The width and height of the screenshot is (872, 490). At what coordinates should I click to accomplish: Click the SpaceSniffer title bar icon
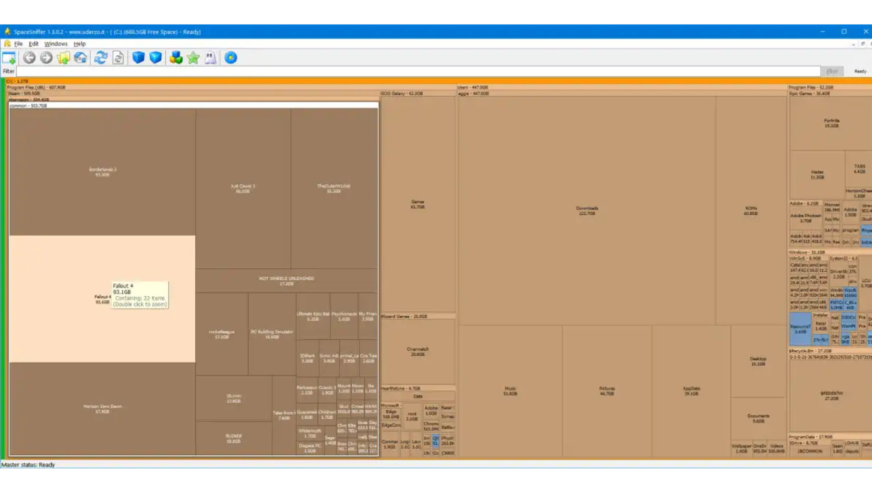pos(7,31)
